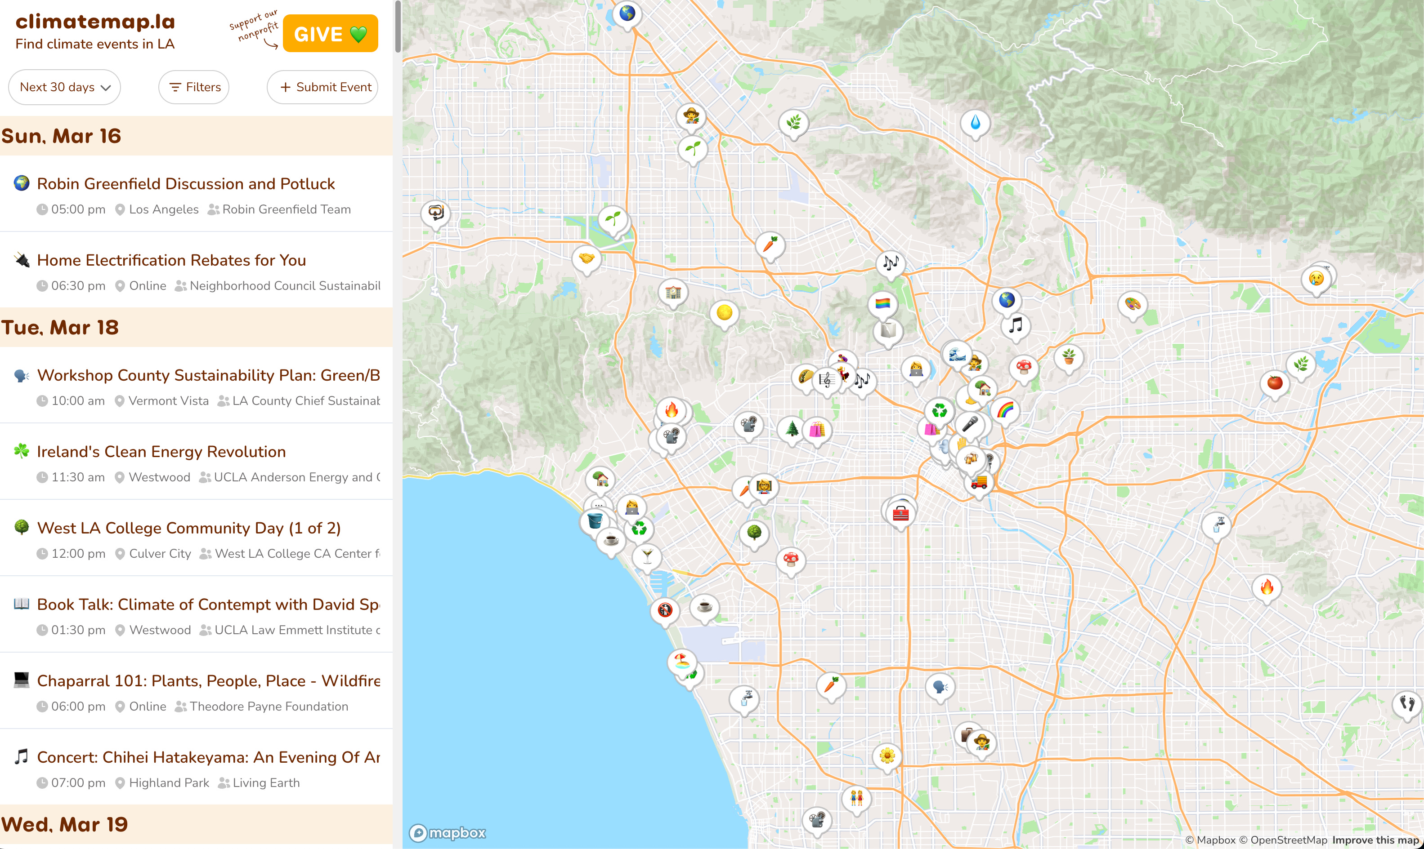Open the Filters panel

pyautogui.click(x=194, y=87)
